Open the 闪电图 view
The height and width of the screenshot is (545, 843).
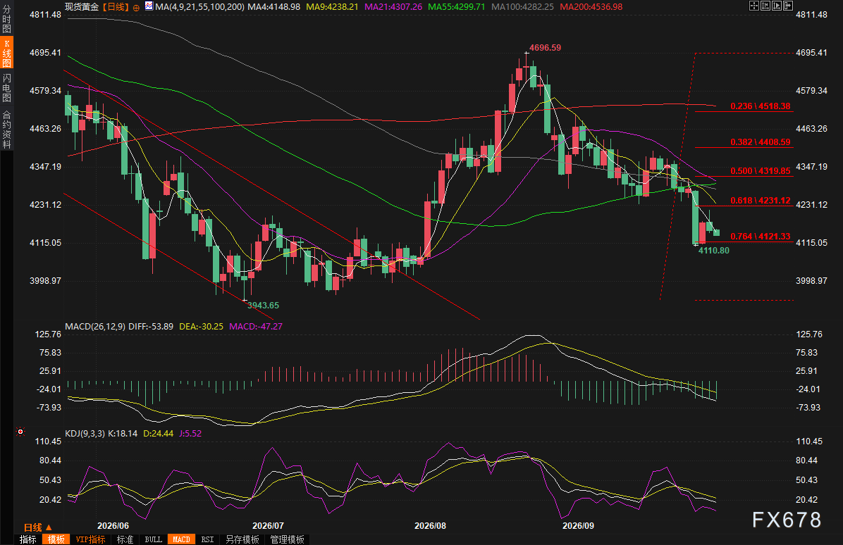click(6, 88)
